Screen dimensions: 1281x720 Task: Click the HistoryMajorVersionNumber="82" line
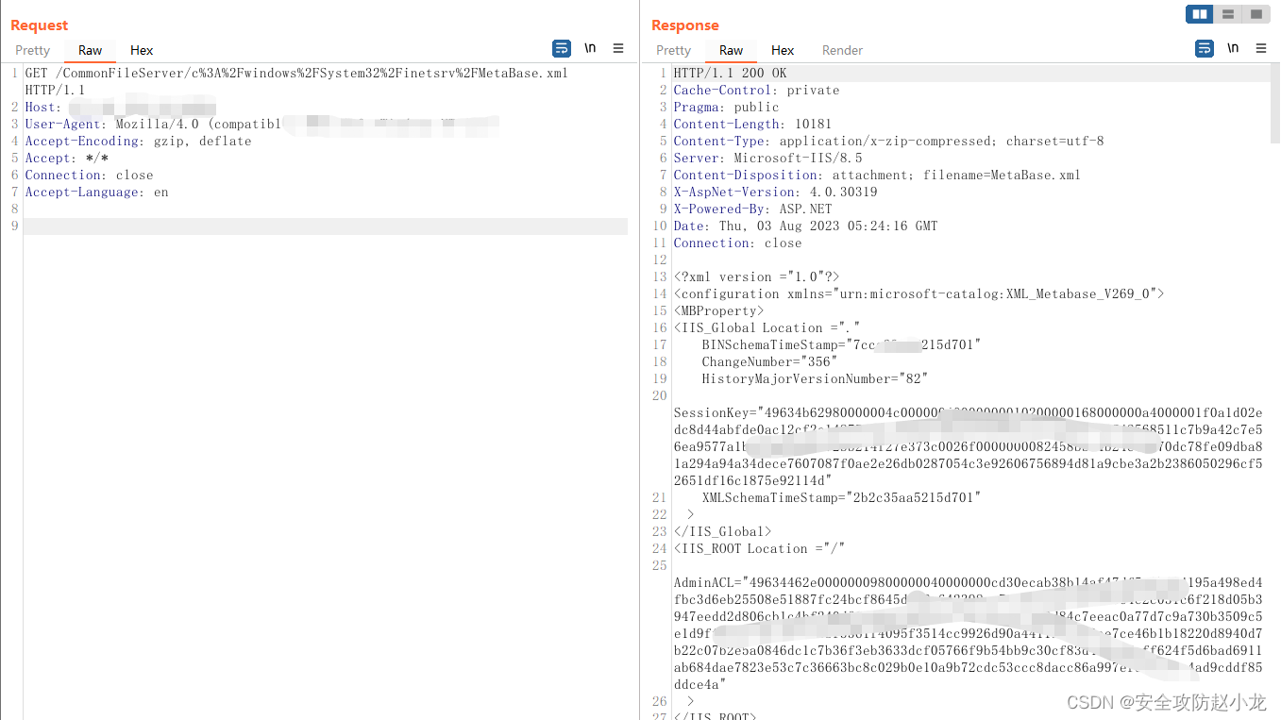[815, 378]
